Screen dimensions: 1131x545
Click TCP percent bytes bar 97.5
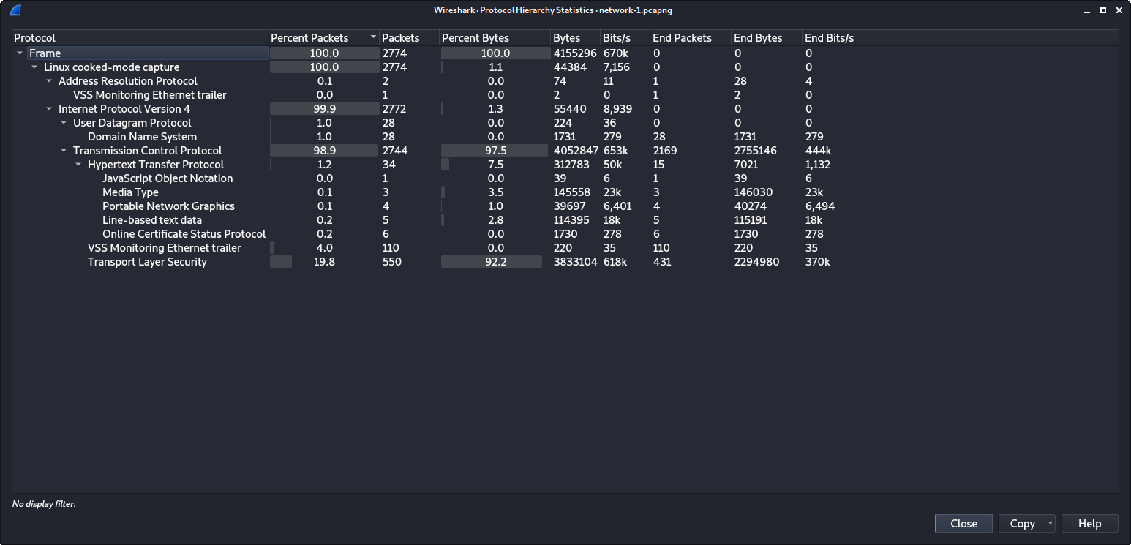point(495,151)
